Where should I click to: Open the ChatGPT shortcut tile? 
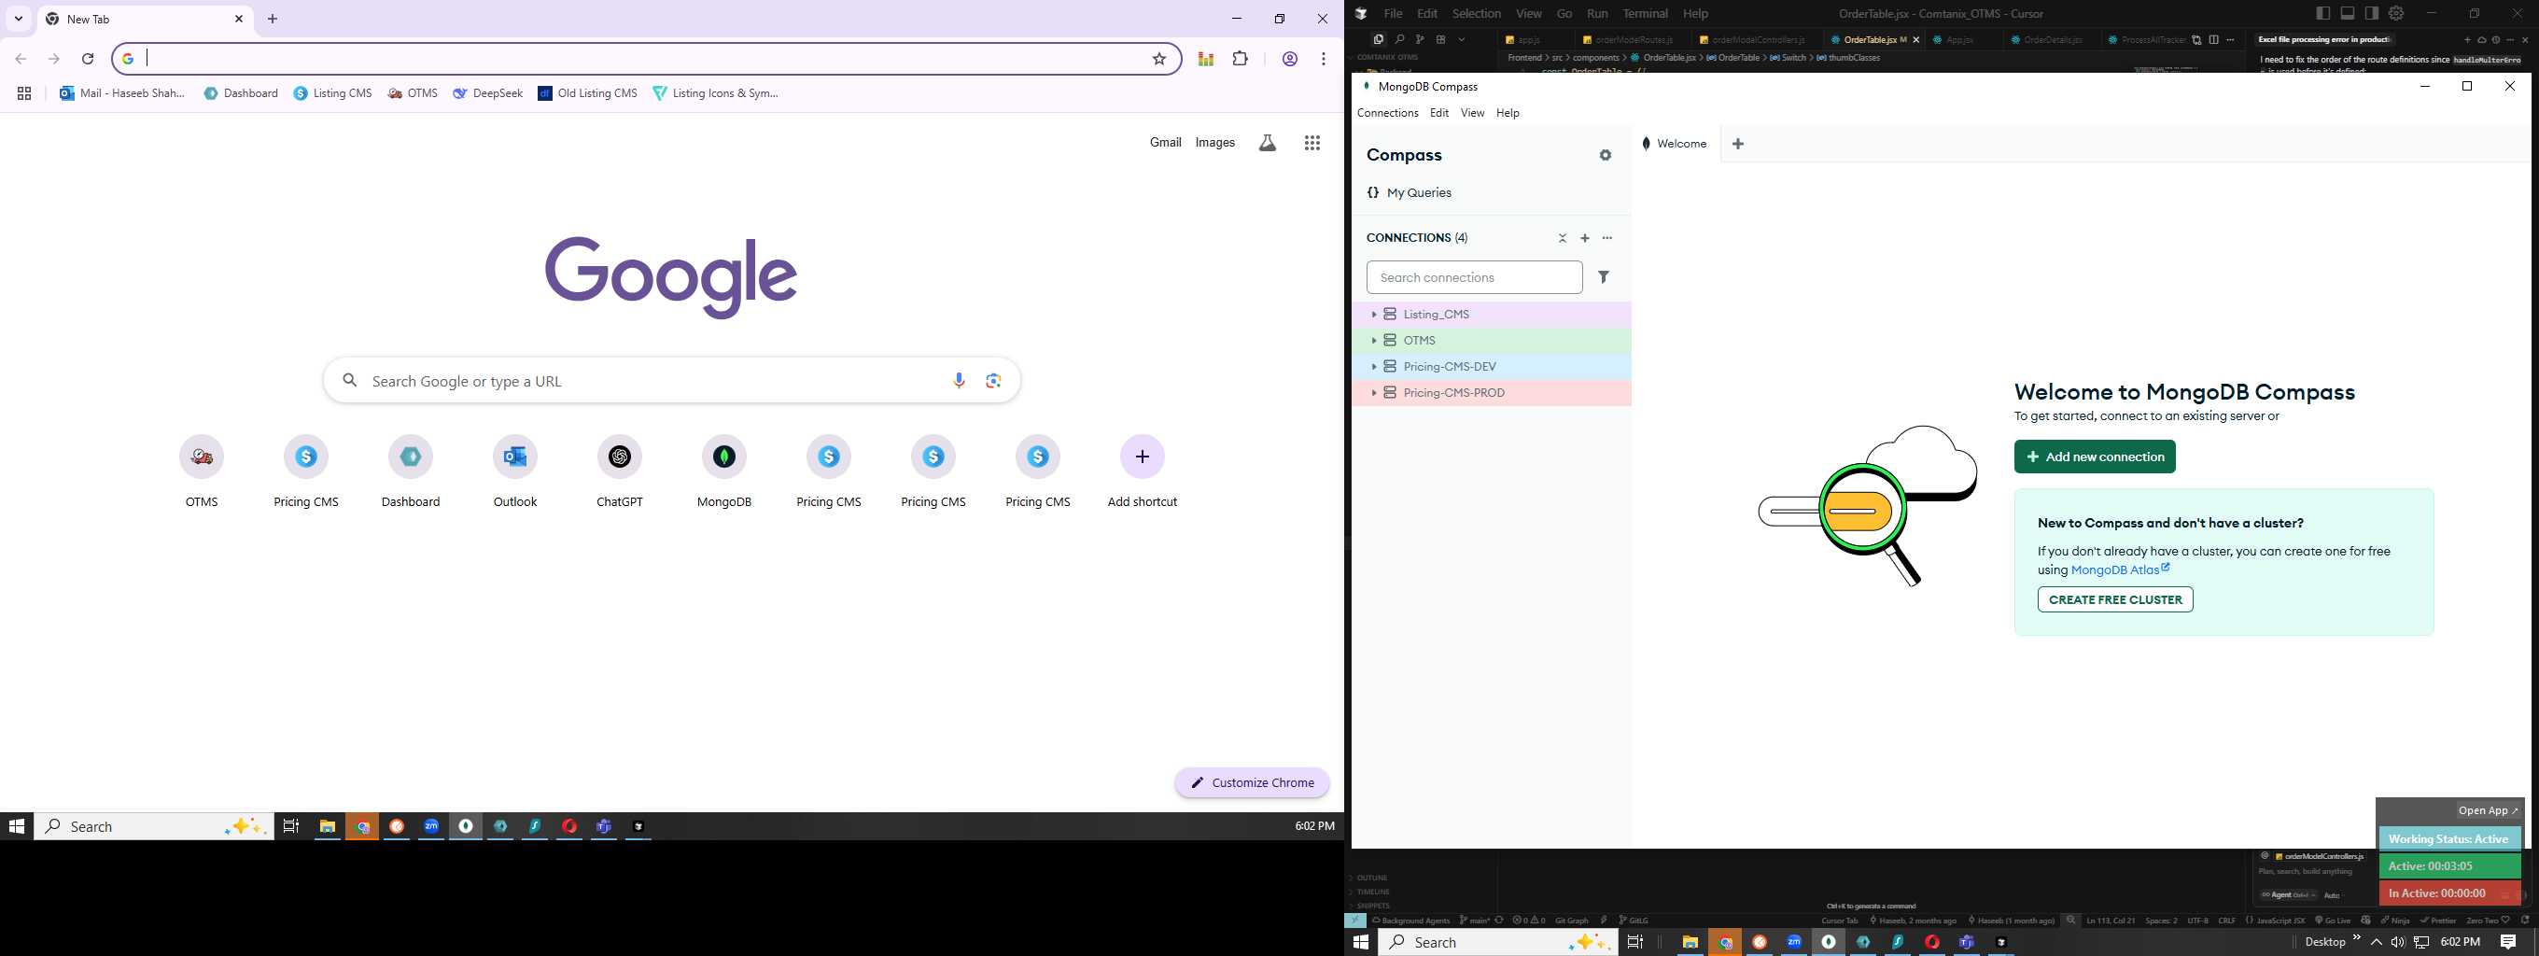[x=620, y=471]
